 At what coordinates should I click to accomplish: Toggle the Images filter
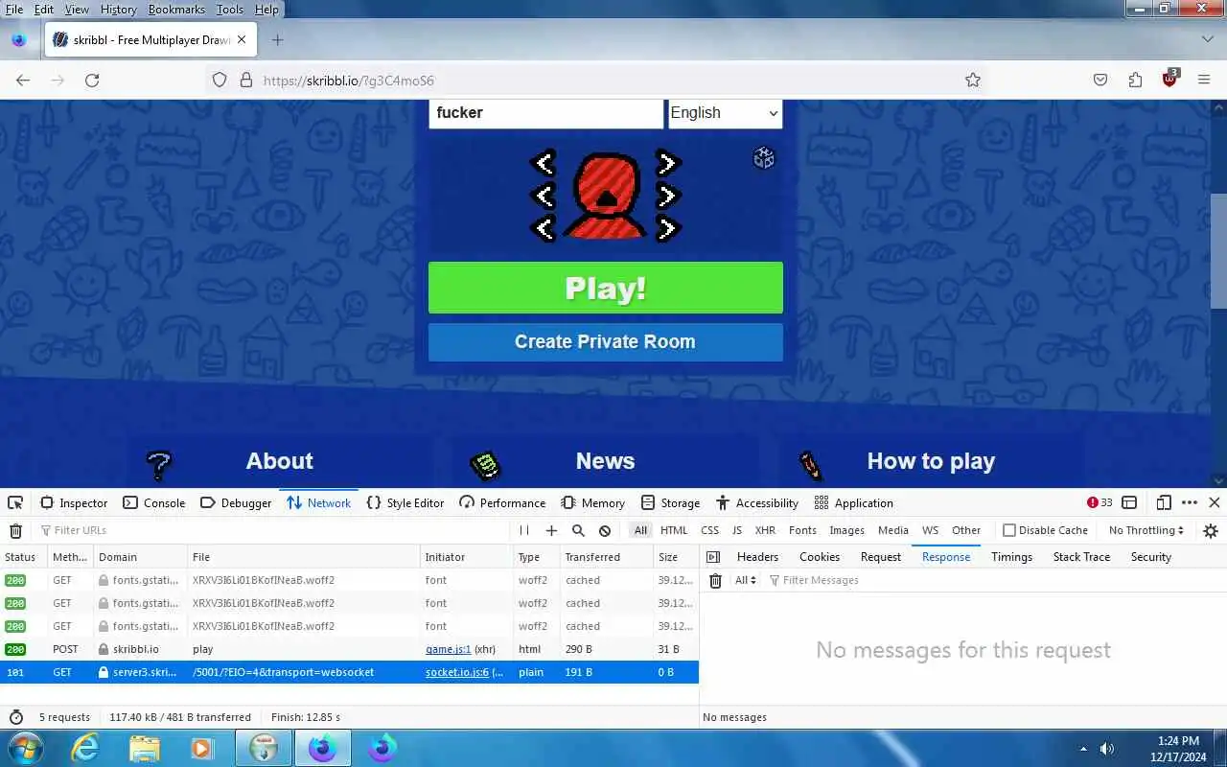click(x=846, y=530)
